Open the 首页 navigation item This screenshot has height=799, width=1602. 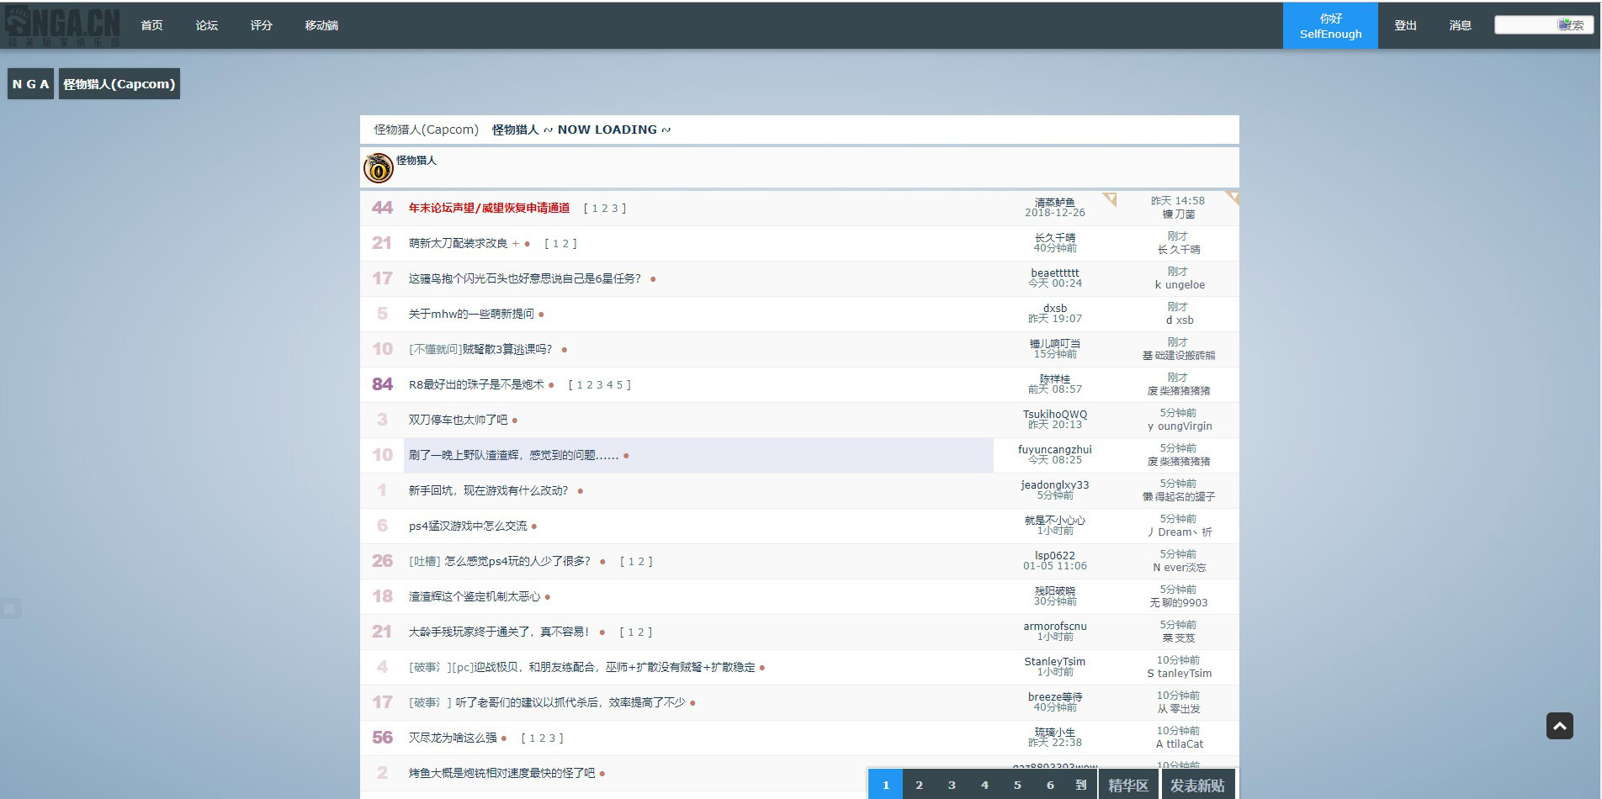[152, 25]
